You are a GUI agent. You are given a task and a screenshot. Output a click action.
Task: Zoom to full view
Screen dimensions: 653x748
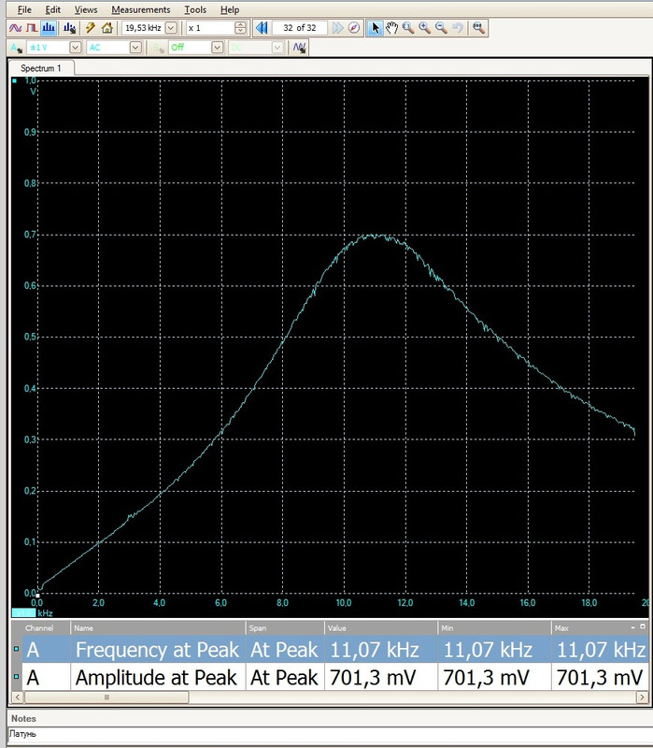(478, 28)
